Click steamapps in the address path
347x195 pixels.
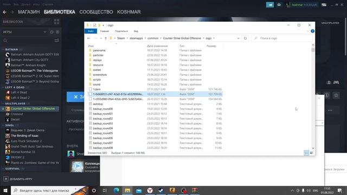point(136,38)
